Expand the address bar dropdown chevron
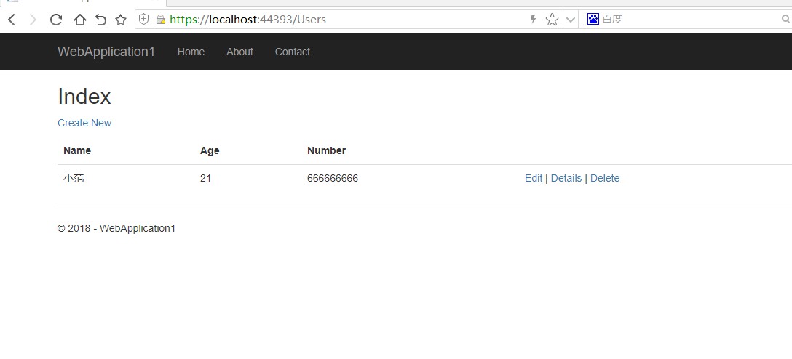This screenshot has width=792, height=359. click(571, 20)
